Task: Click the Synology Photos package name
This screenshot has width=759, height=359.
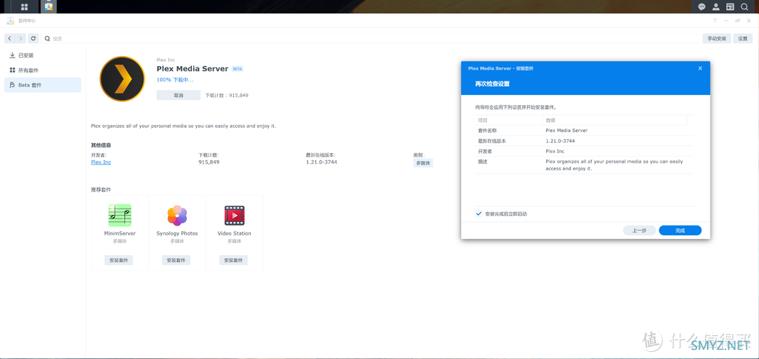Action: tap(177, 233)
